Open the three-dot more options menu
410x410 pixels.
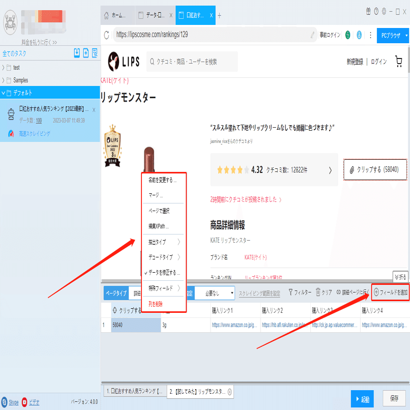click(x=370, y=35)
